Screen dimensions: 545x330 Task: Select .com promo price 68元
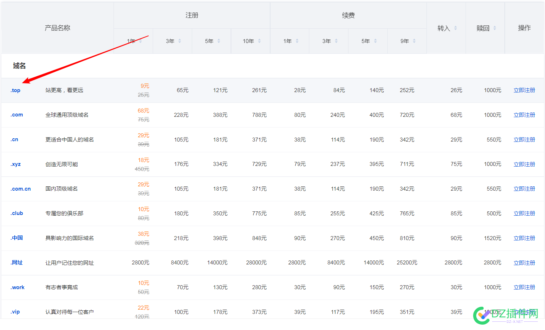tap(143, 111)
